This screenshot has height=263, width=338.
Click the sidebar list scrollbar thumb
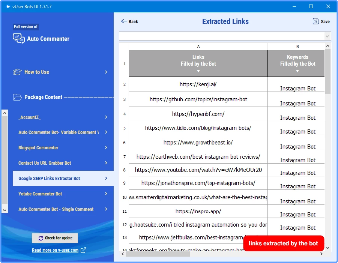[x=5, y=160]
